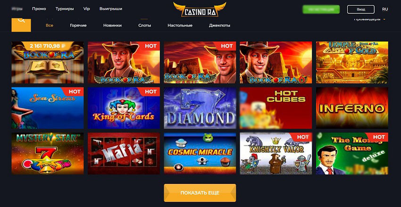The width and height of the screenshot is (401, 207).
Task: Click the ПОКАЗАТЬ ЕЩЕ button
Action: [200, 193]
